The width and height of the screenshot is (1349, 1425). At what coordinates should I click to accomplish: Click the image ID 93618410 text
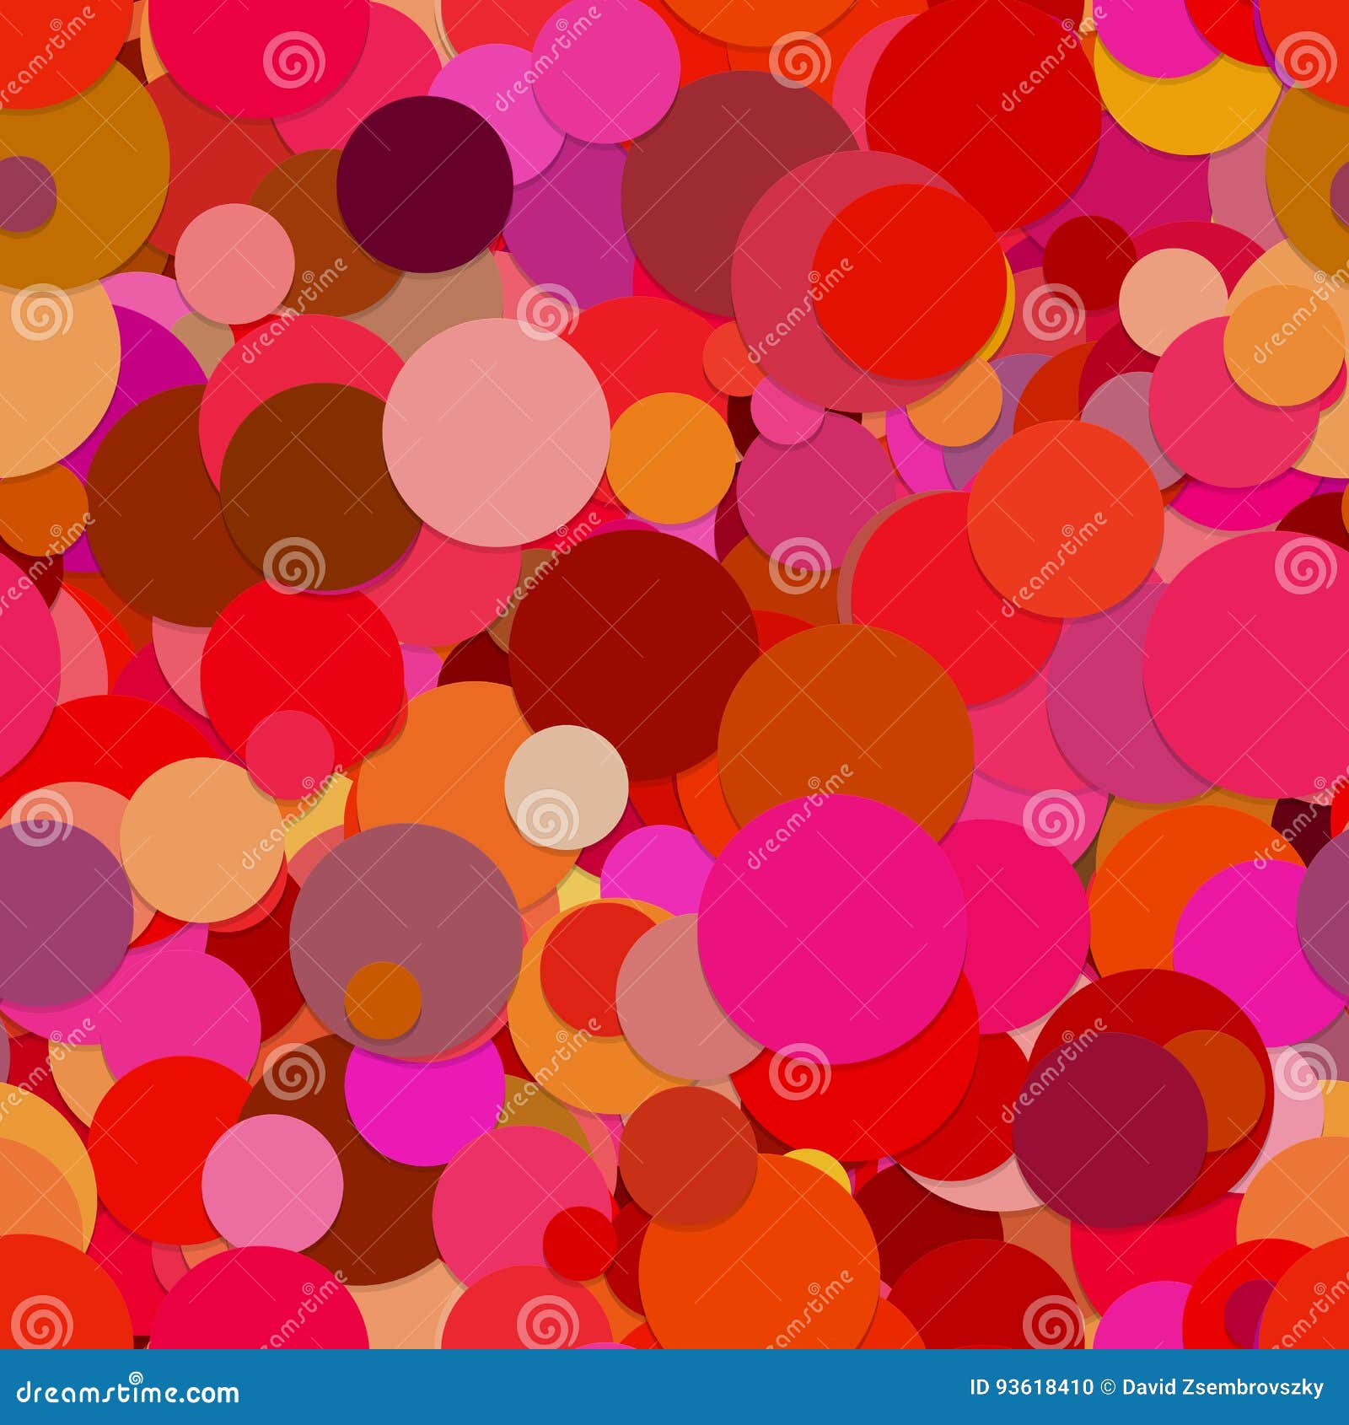[x=1027, y=1386]
